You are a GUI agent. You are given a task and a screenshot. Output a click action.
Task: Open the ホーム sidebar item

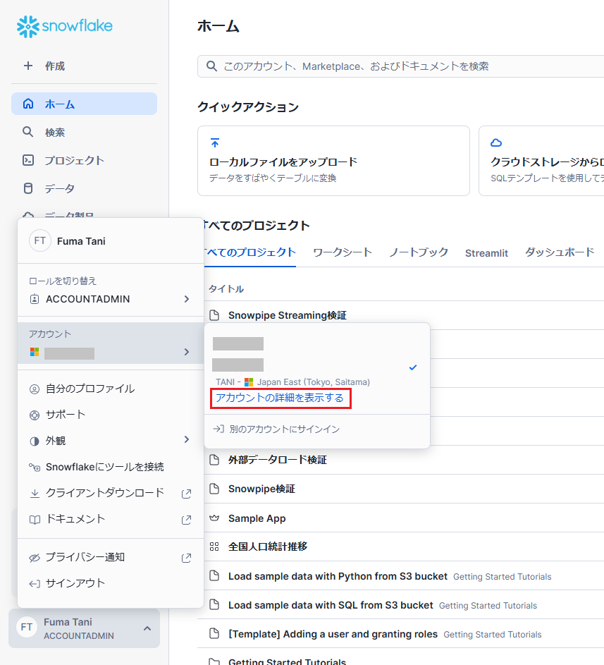point(84,104)
